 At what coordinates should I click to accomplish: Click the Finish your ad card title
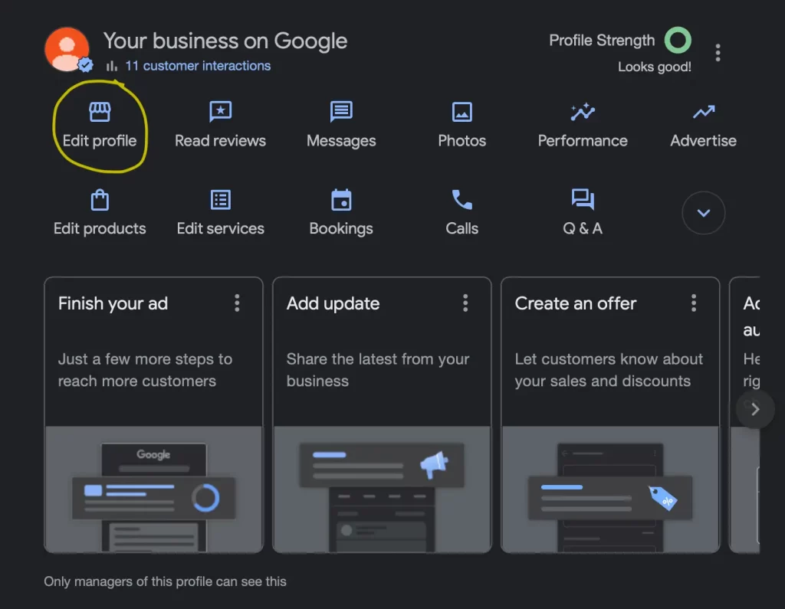(x=113, y=303)
